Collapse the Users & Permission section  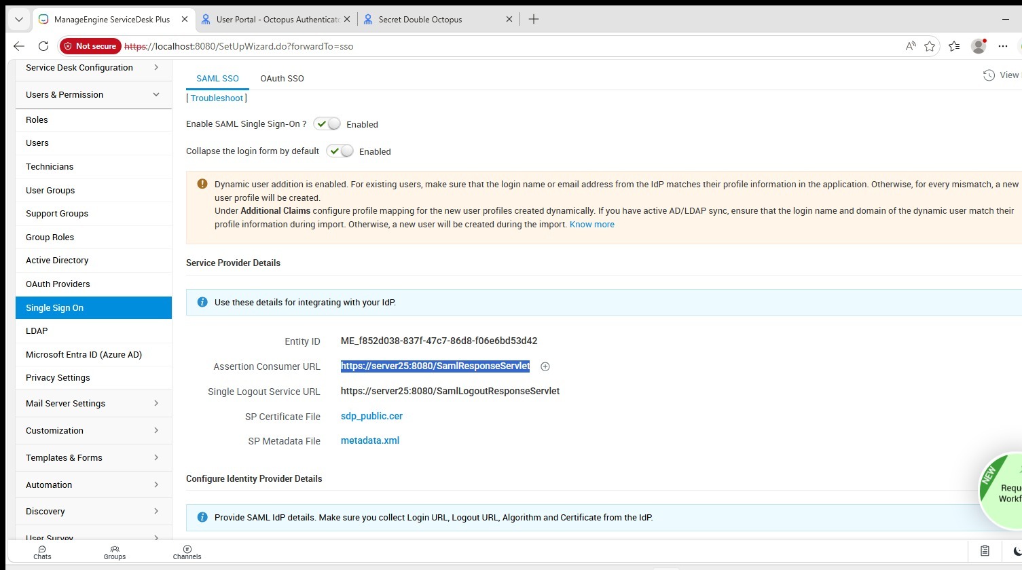pyautogui.click(x=94, y=95)
